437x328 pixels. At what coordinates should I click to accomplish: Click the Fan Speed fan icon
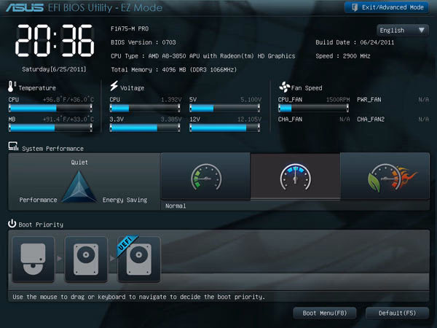285,87
